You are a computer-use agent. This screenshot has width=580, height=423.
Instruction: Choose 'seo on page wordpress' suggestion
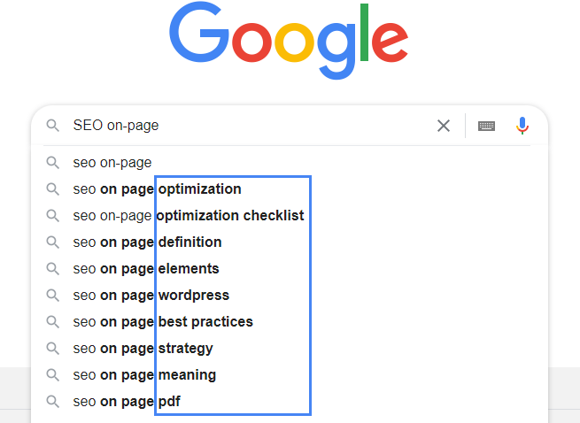pyautogui.click(x=151, y=296)
